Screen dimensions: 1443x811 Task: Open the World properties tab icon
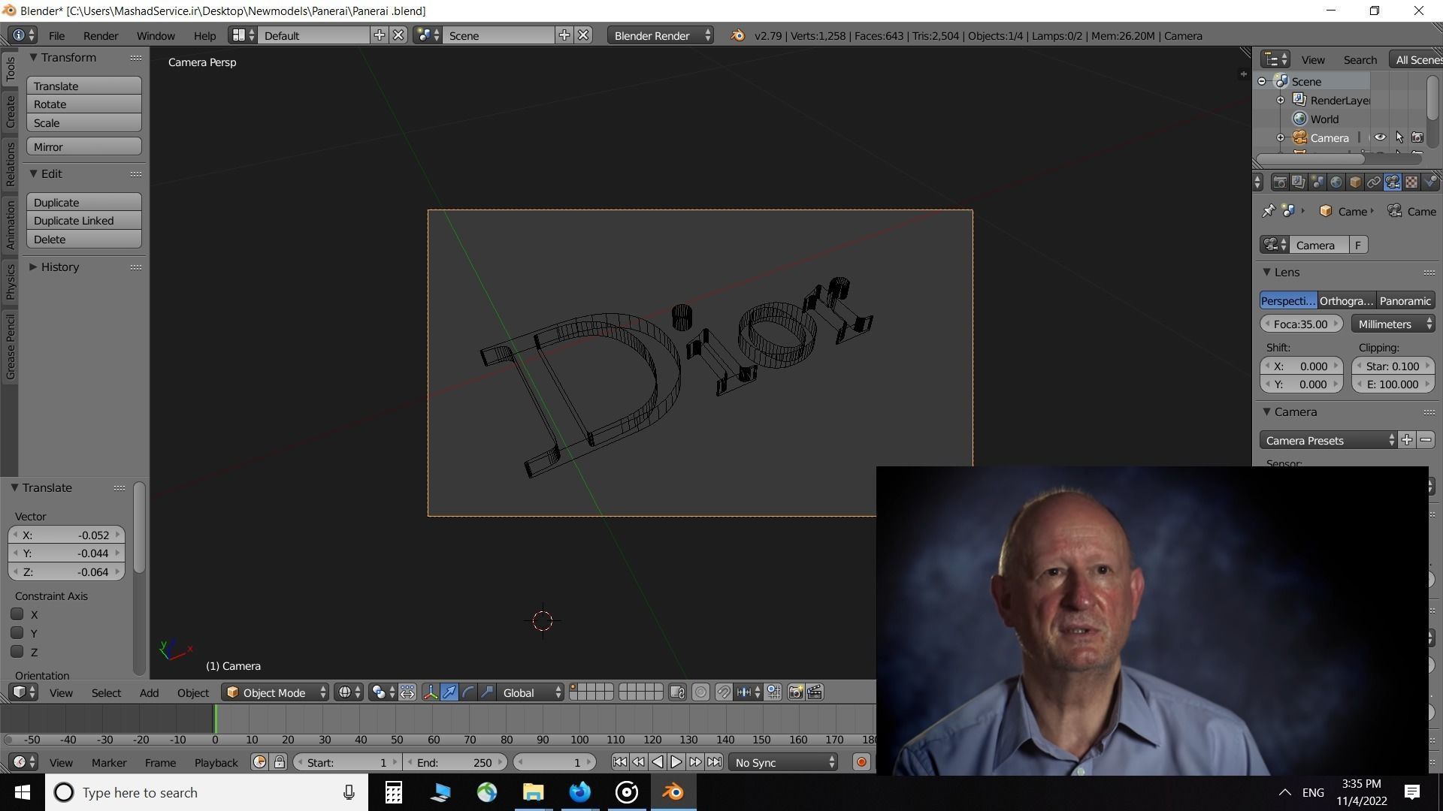tap(1336, 182)
